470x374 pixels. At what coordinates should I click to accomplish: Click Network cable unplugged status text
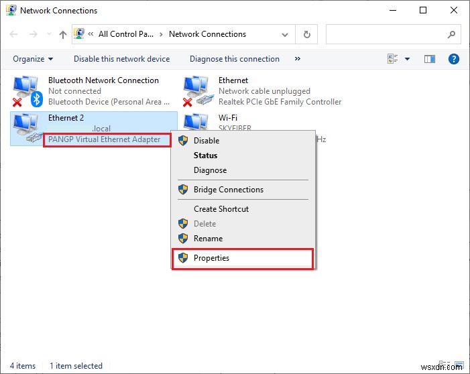click(264, 91)
